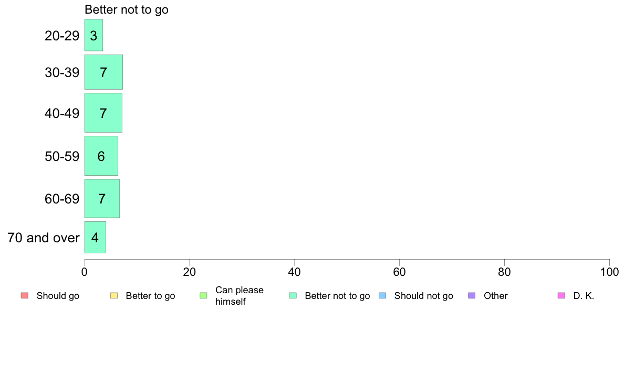
Task: Select the blue Should not go swatch
Action: point(382,295)
